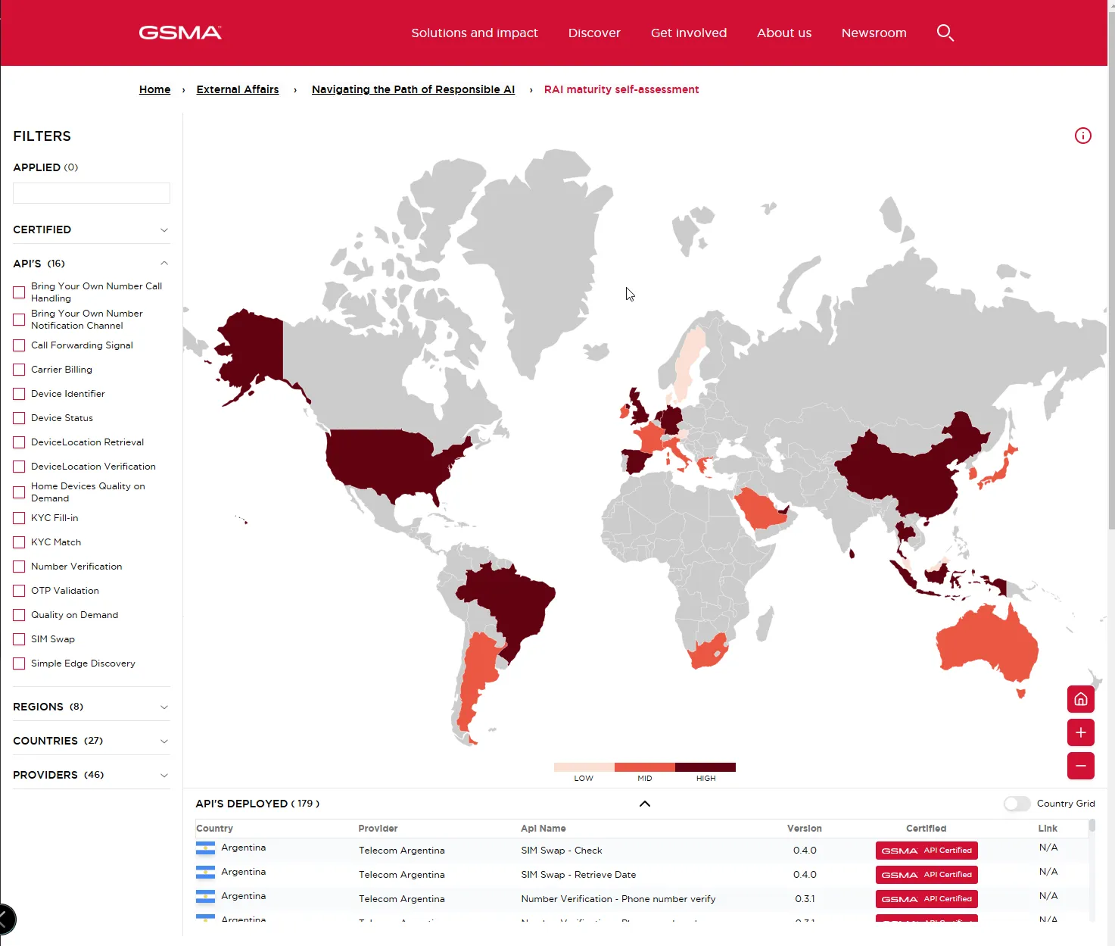
Task: Toggle the Country Grid switch
Action: pyautogui.click(x=1017, y=804)
